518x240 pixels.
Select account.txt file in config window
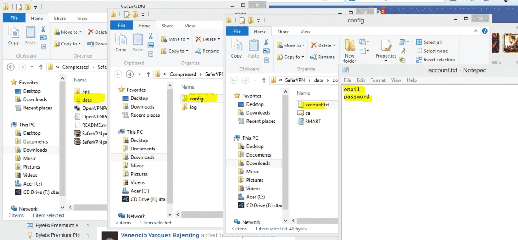click(x=313, y=105)
